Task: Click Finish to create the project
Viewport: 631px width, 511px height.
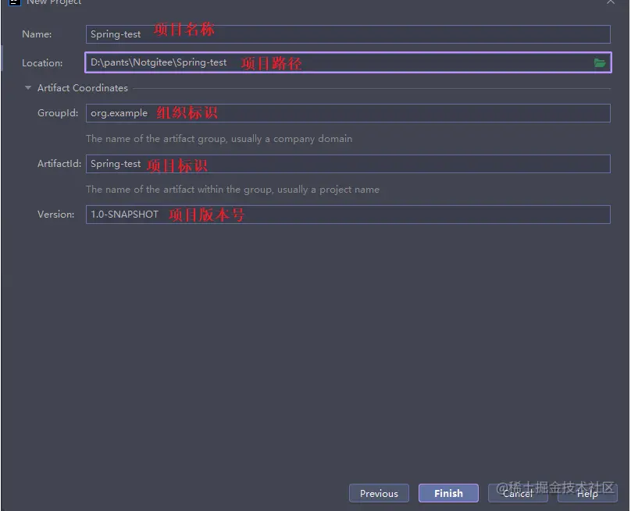Action: pyautogui.click(x=448, y=493)
